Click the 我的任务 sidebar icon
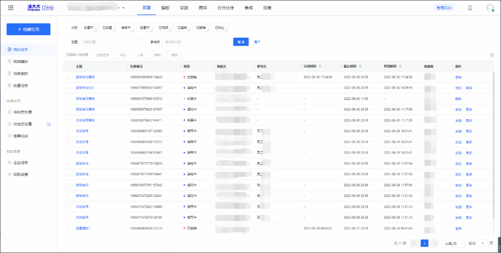 [10, 50]
